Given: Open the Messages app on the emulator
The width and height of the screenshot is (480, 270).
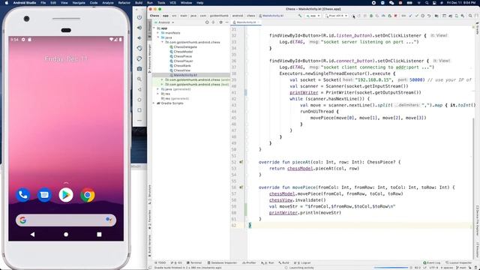Looking at the screenshot, I should coord(44,195).
